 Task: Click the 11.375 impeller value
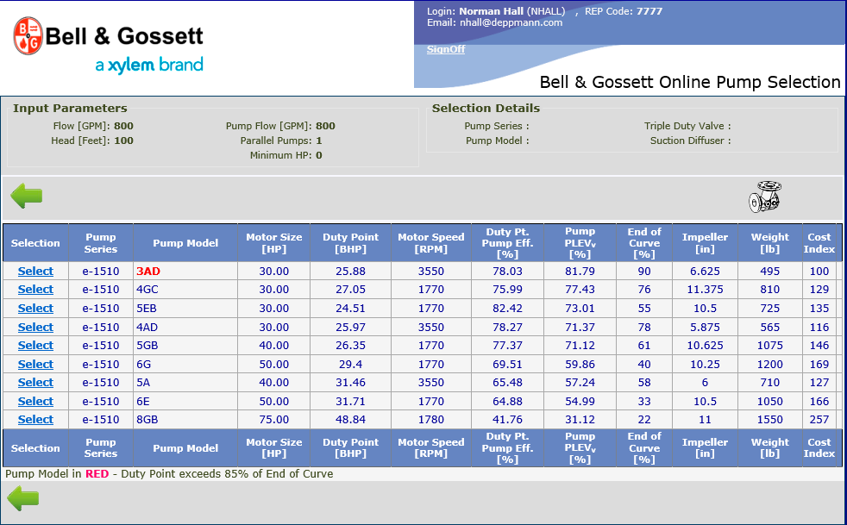705,290
